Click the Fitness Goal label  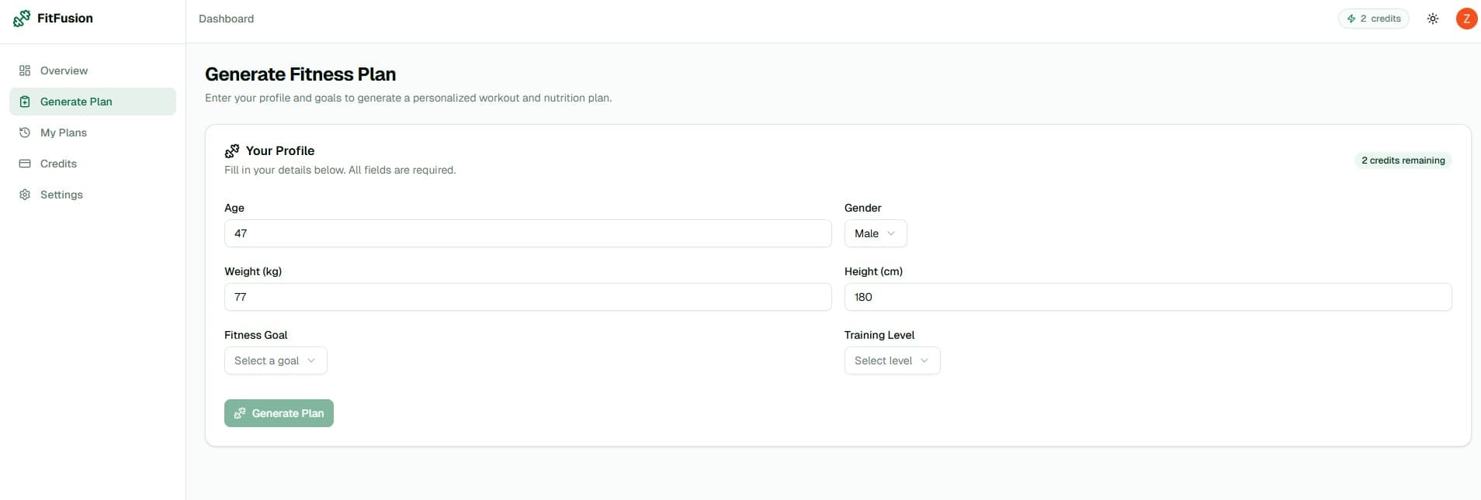point(255,335)
